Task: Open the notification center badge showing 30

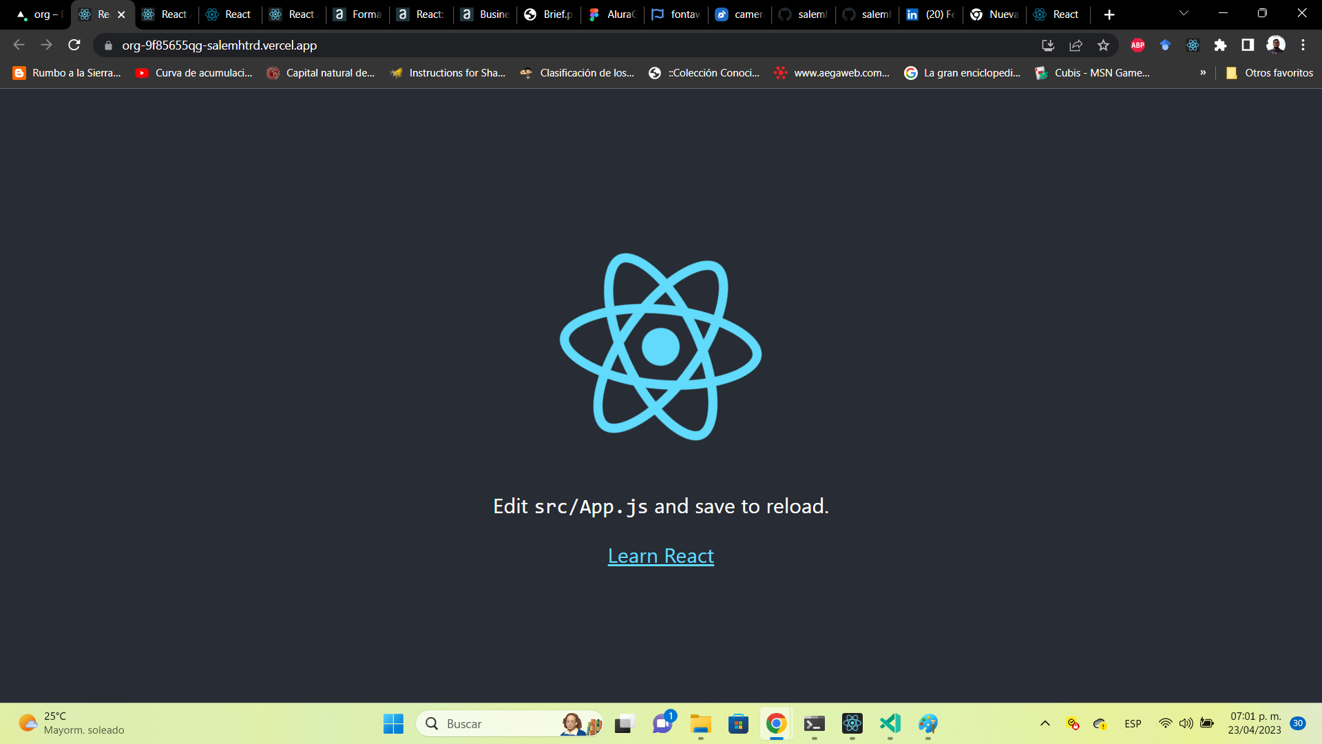Action: coord(1298,723)
